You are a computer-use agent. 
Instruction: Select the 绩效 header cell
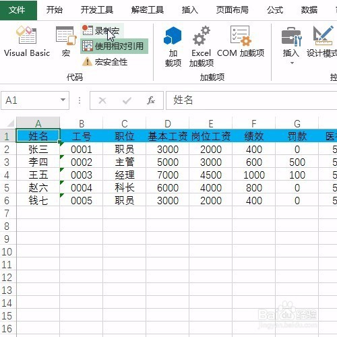coord(254,136)
